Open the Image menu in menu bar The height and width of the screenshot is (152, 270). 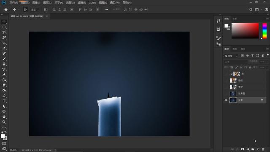pos(36,3)
